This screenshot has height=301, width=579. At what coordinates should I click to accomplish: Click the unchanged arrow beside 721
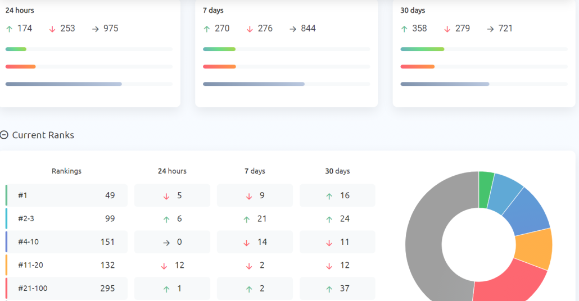[x=490, y=29]
